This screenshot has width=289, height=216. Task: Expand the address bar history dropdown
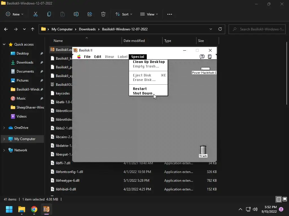211,29
